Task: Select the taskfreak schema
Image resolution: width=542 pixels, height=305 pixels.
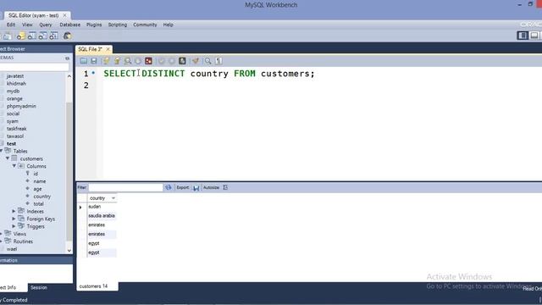Action: (17, 129)
